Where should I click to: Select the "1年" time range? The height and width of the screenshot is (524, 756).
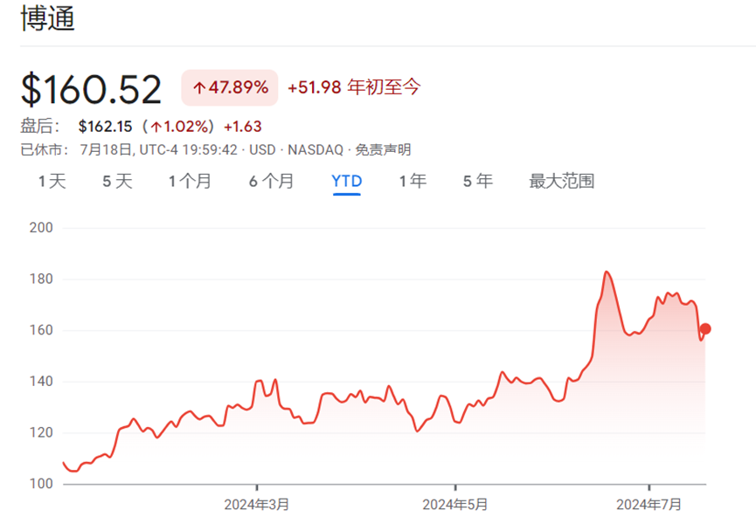click(412, 181)
